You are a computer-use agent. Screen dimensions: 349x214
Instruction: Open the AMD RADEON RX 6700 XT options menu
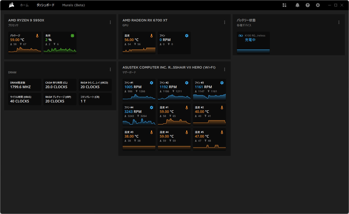pos(225,22)
